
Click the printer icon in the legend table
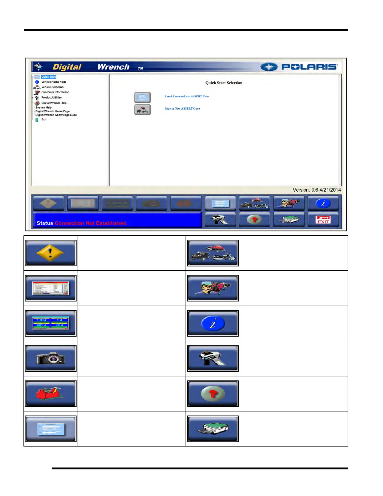[213, 428]
